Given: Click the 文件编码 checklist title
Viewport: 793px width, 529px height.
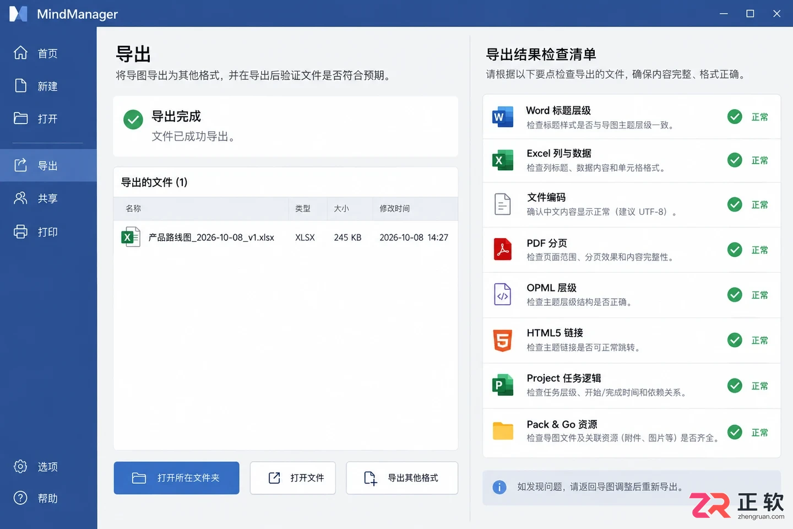Looking at the screenshot, I should point(546,197).
